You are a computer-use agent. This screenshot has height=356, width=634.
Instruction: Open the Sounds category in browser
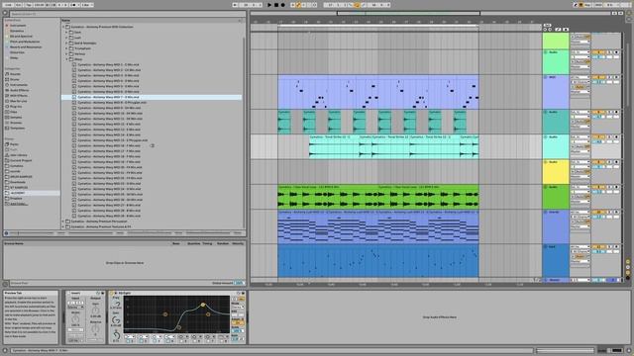click(15, 74)
